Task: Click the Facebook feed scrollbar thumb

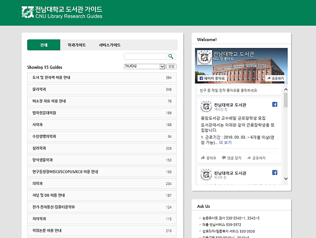Action: click(286, 100)
